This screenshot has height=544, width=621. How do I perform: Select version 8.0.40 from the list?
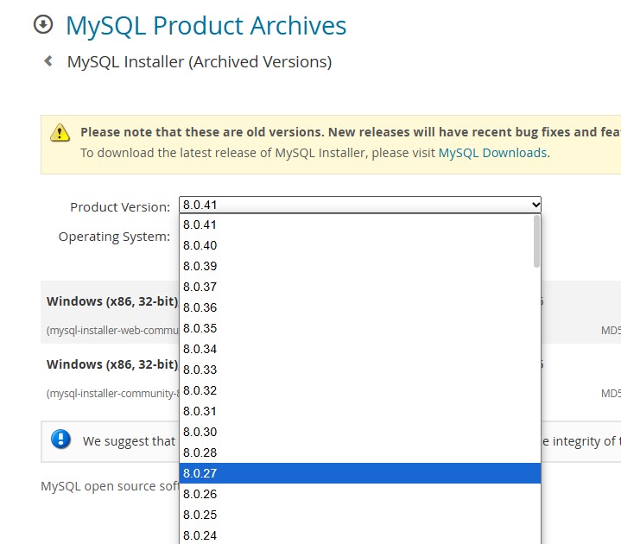click(360, 245)
